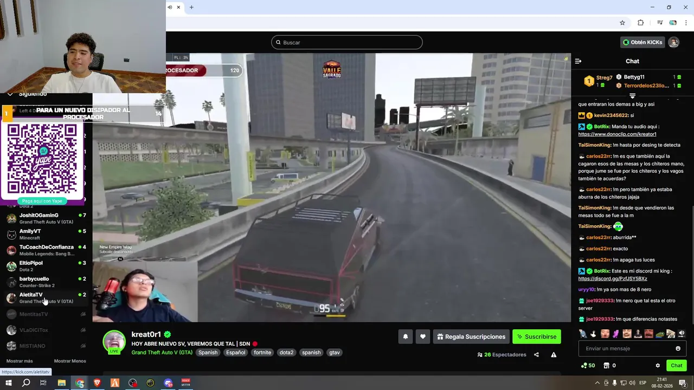Select the Español tag
The image size is (694, 390).
click(236, 353)
